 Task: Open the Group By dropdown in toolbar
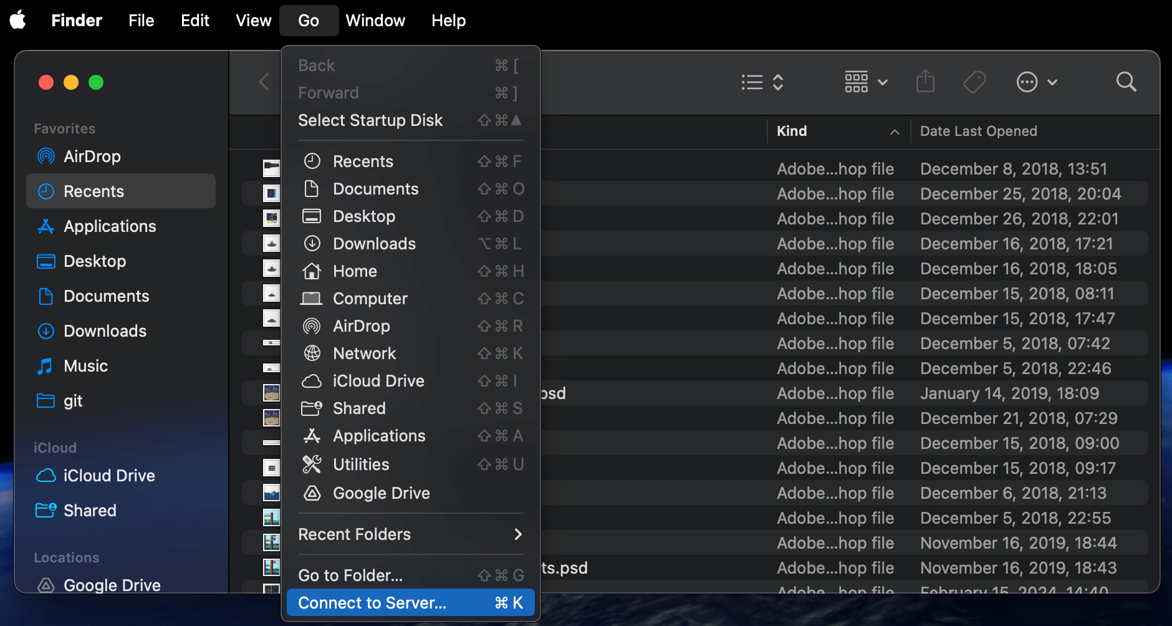[x=866, y=82]
